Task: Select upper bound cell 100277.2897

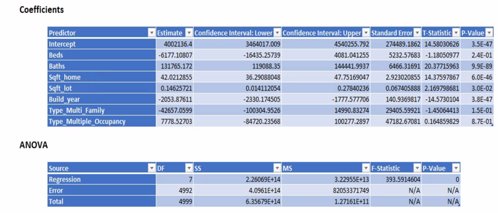Action: (x=326, y=122)
